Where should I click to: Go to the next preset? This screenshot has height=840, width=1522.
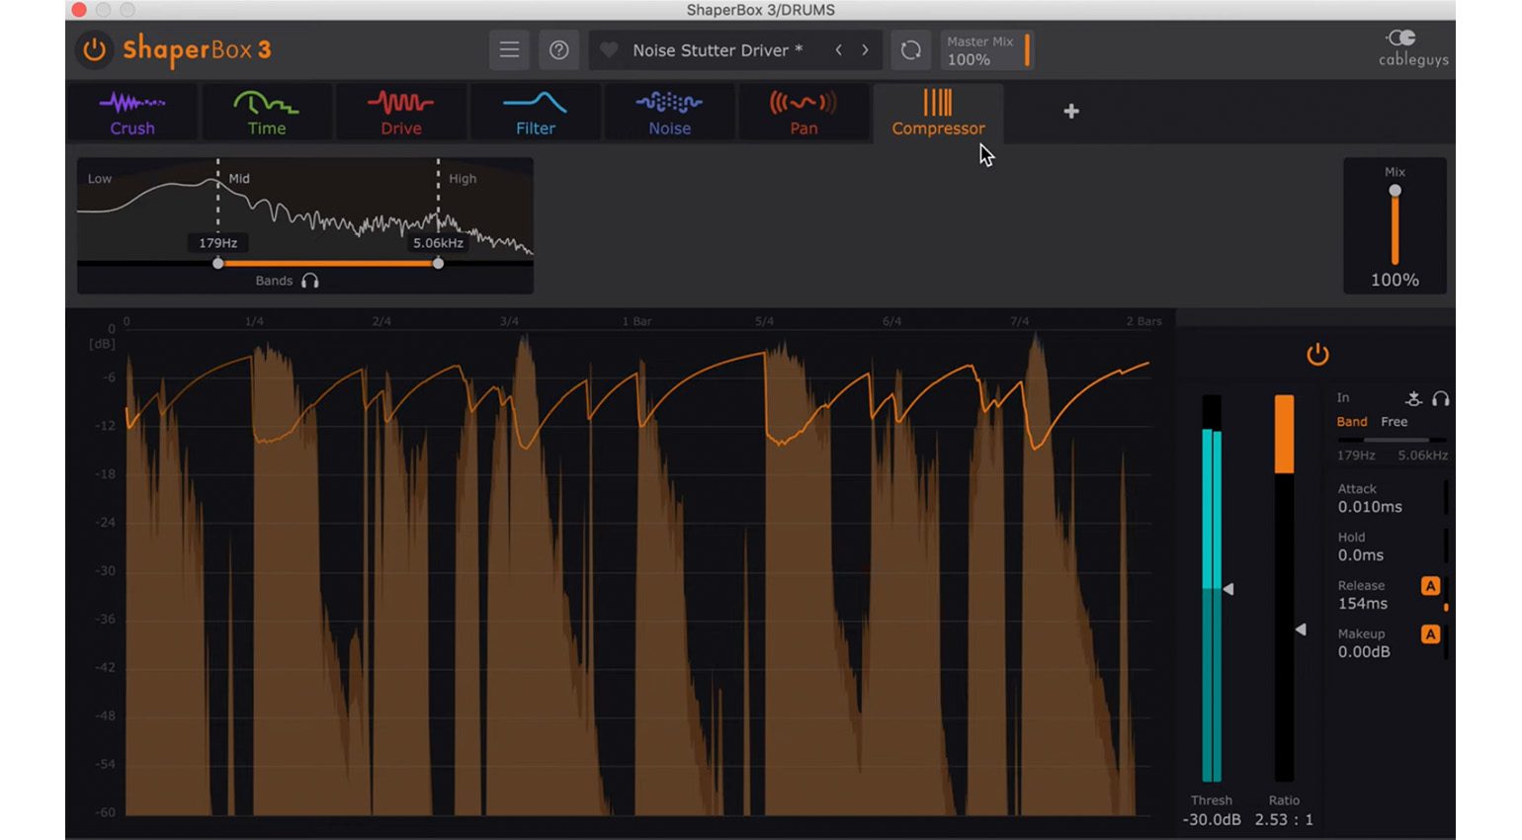point(866,50)
